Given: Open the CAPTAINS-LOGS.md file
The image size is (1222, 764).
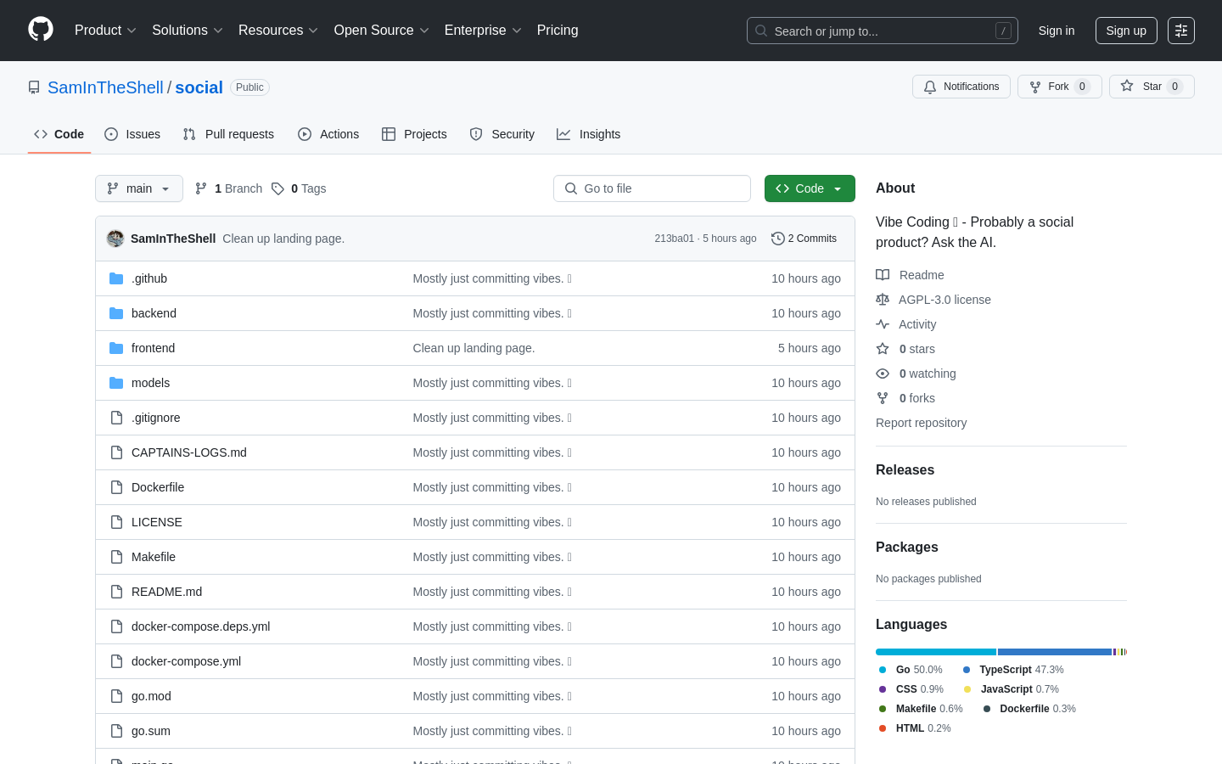Looking at the screenshot, I should 189,452.
